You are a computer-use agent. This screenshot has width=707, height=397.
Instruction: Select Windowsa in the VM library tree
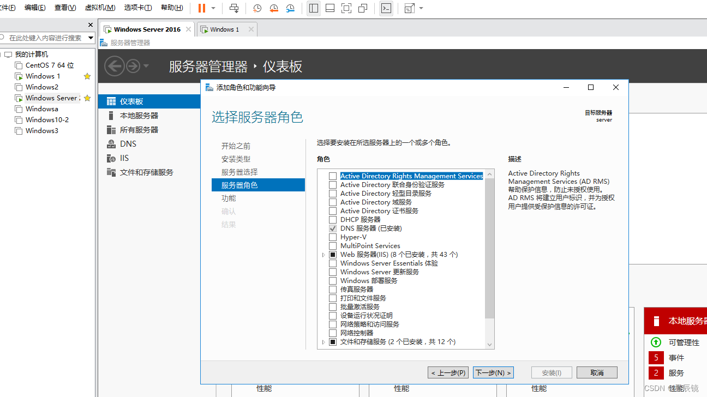click(x=41, y=109)
